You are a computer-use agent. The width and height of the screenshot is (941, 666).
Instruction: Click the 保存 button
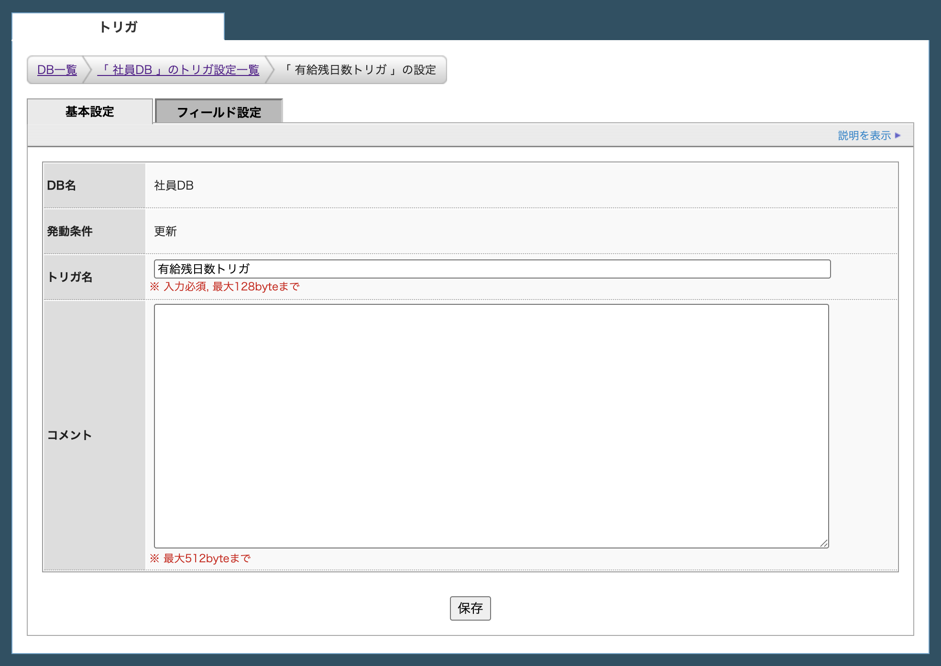470,608
